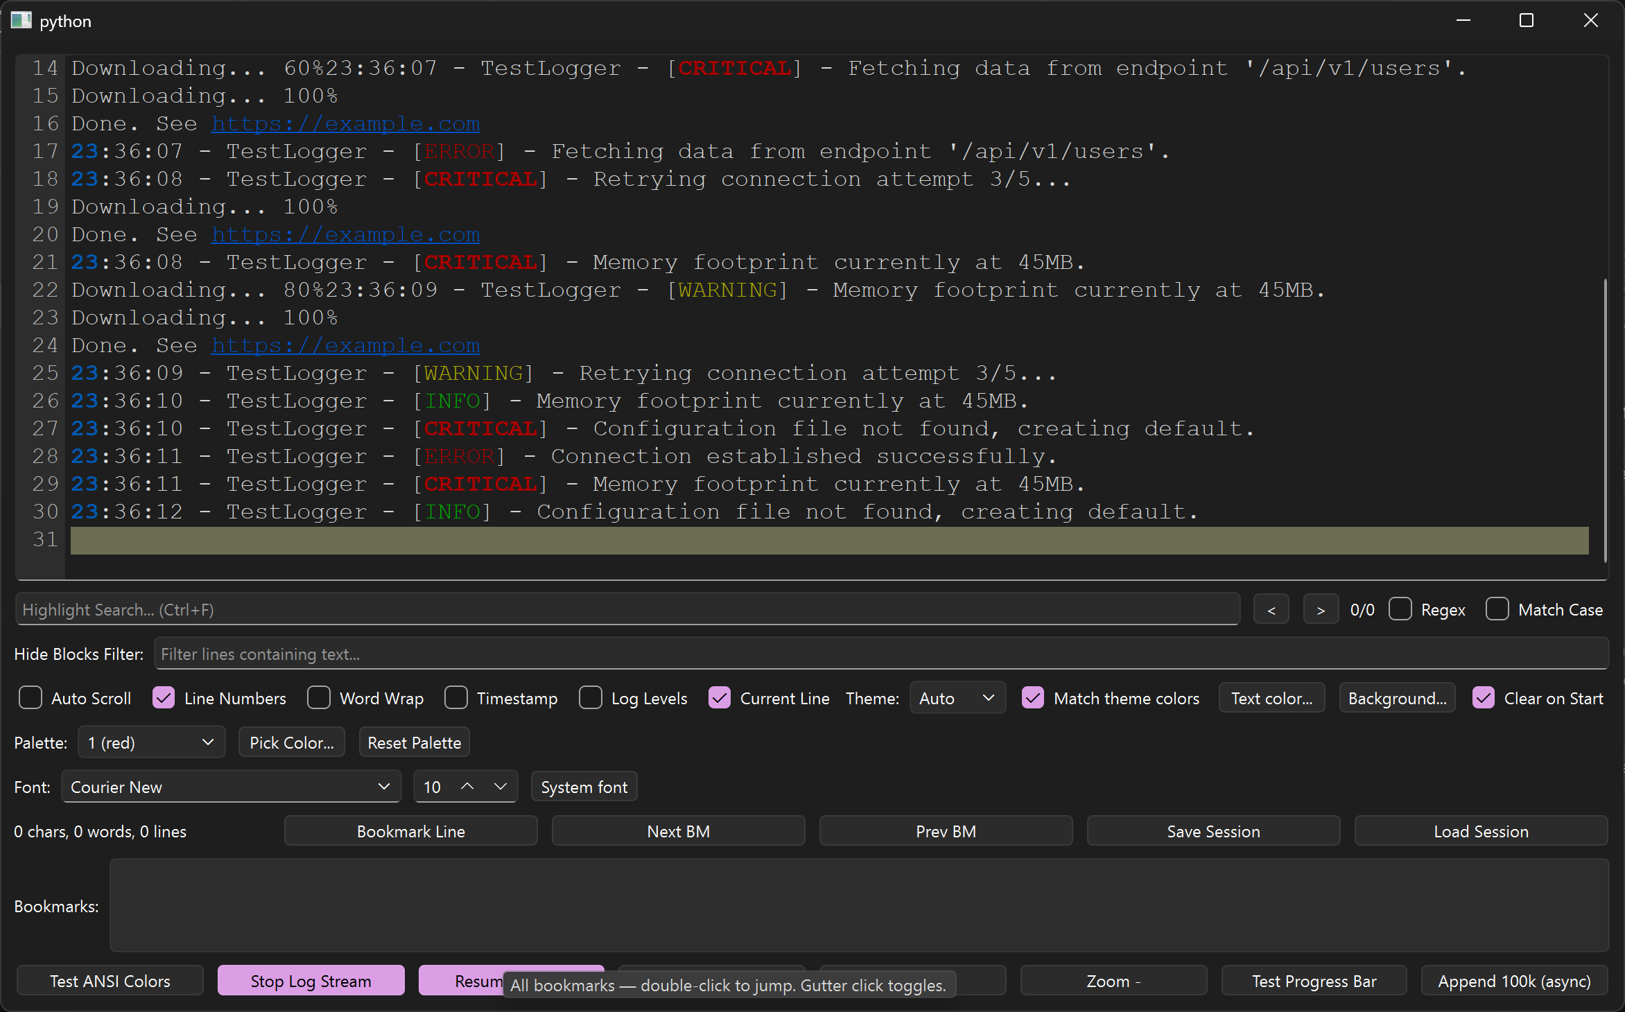
Task: Go to previous search match button
Action: pos(1271,610)
